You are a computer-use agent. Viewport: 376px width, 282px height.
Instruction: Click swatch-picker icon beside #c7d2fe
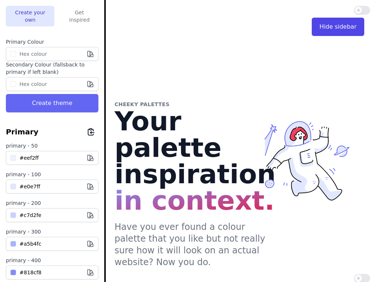click(90, 215)
